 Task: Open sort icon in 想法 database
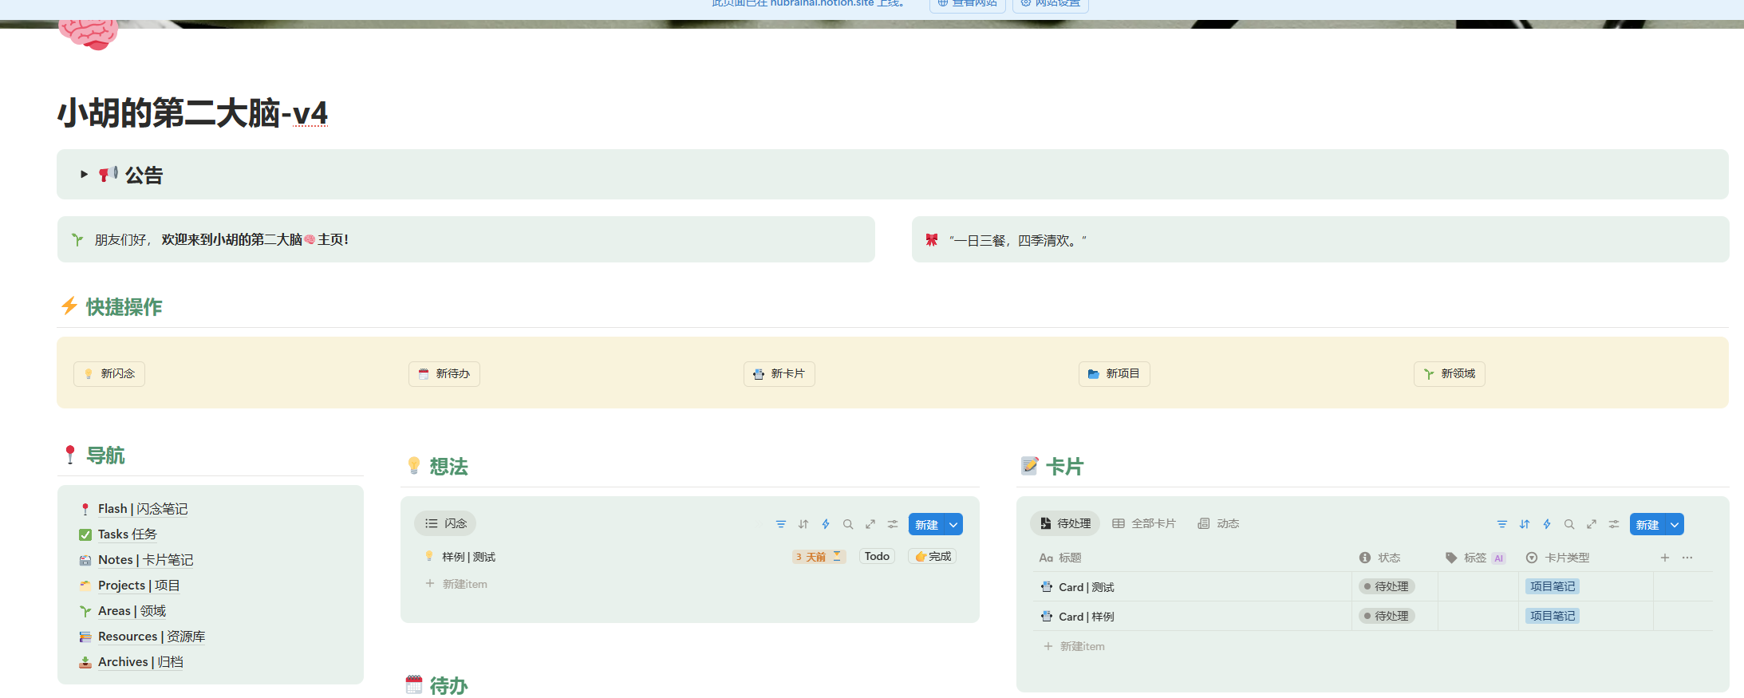tap(803, 524)
